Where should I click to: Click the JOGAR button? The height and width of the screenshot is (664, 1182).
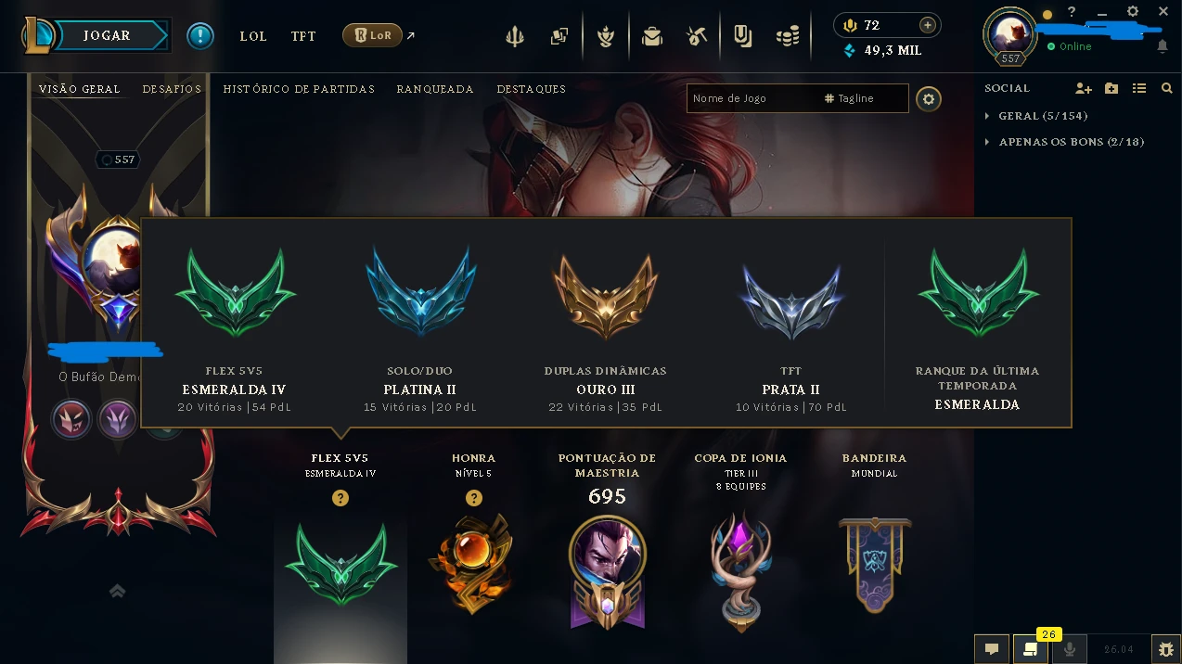(x=108, y=35)
